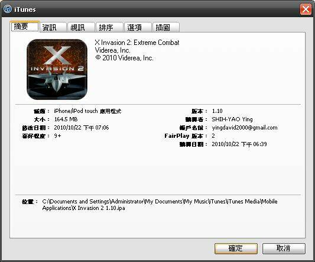Screen dimensions: 315x262
Task: Cancel dialog with 取消 button
Action: tap(284, 248)
